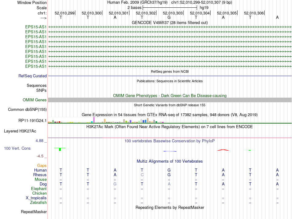This screenshot has height=219, width=292.
Task: Click the bottommost EPS15-AS1 transcript label
Action: click(36, 67)
